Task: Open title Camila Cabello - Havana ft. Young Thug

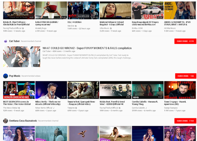Action: tap(145, 103)
